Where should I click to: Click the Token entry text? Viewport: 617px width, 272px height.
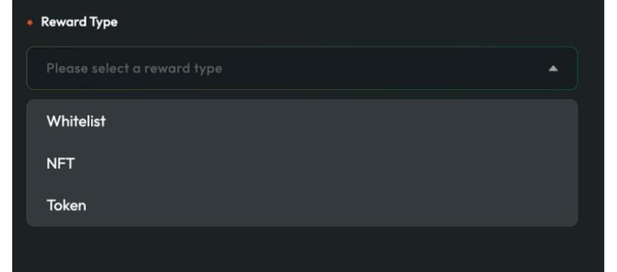(x=66, y=206)
